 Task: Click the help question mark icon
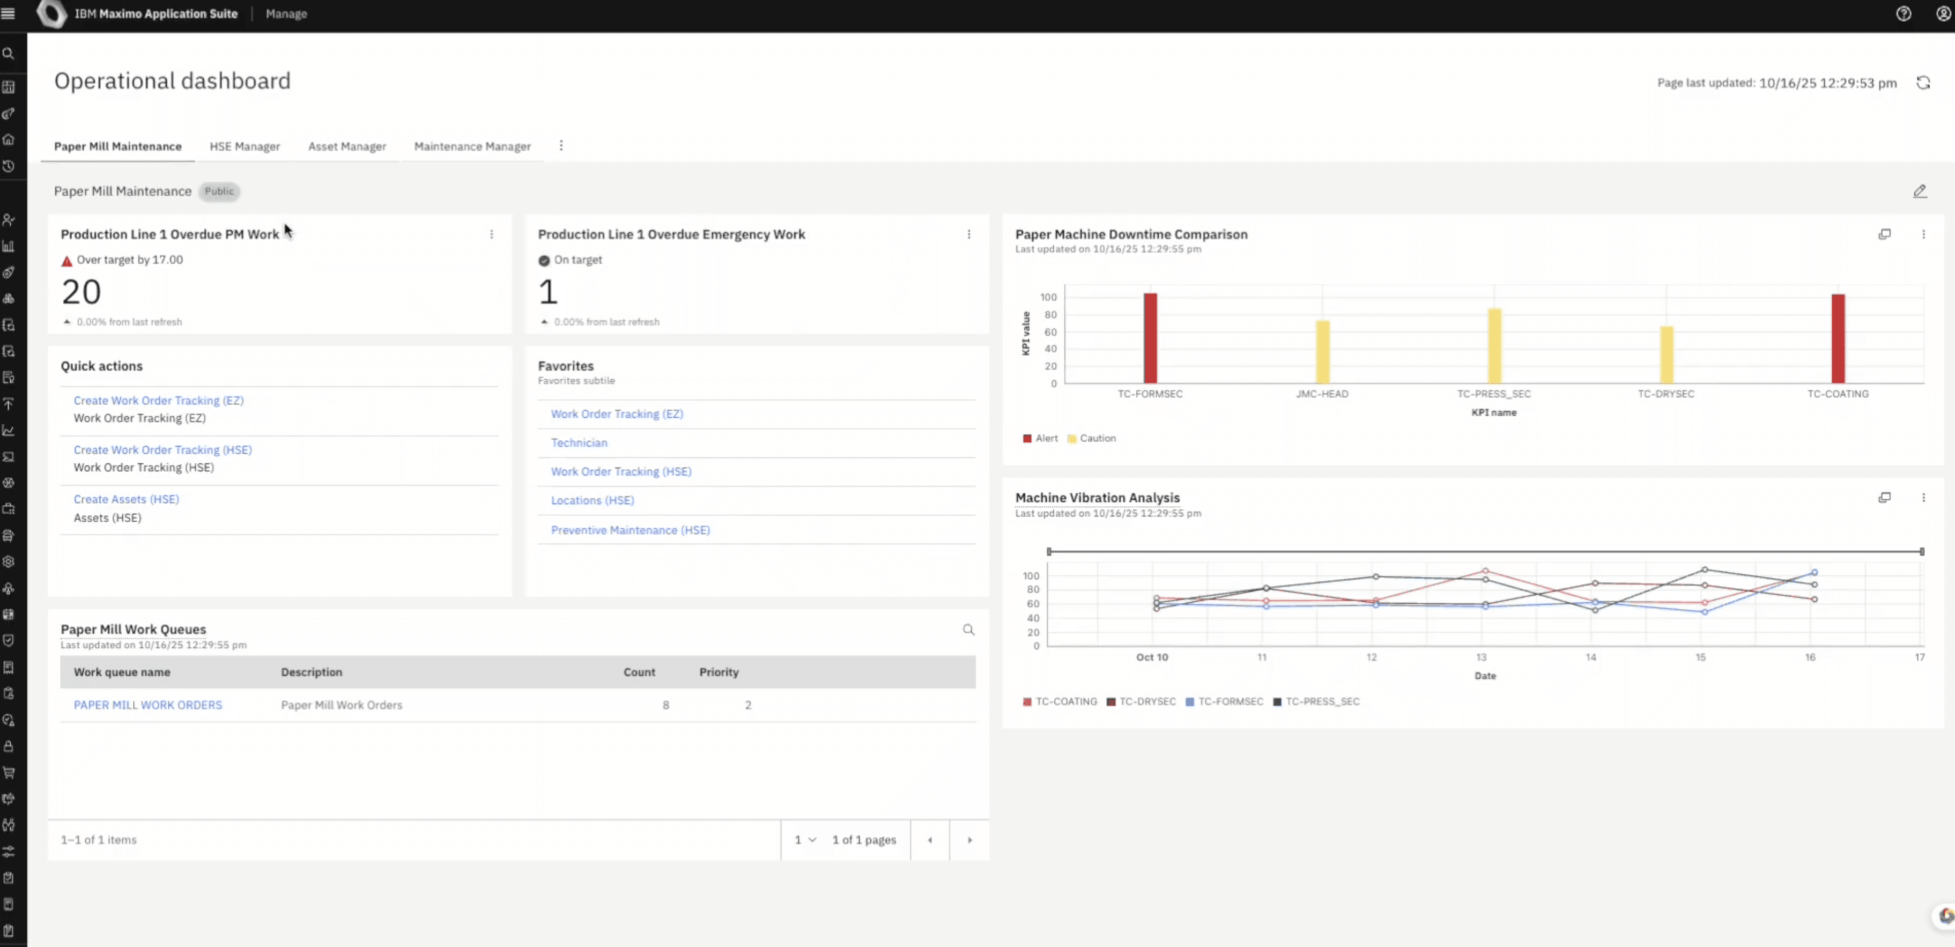1904,13
